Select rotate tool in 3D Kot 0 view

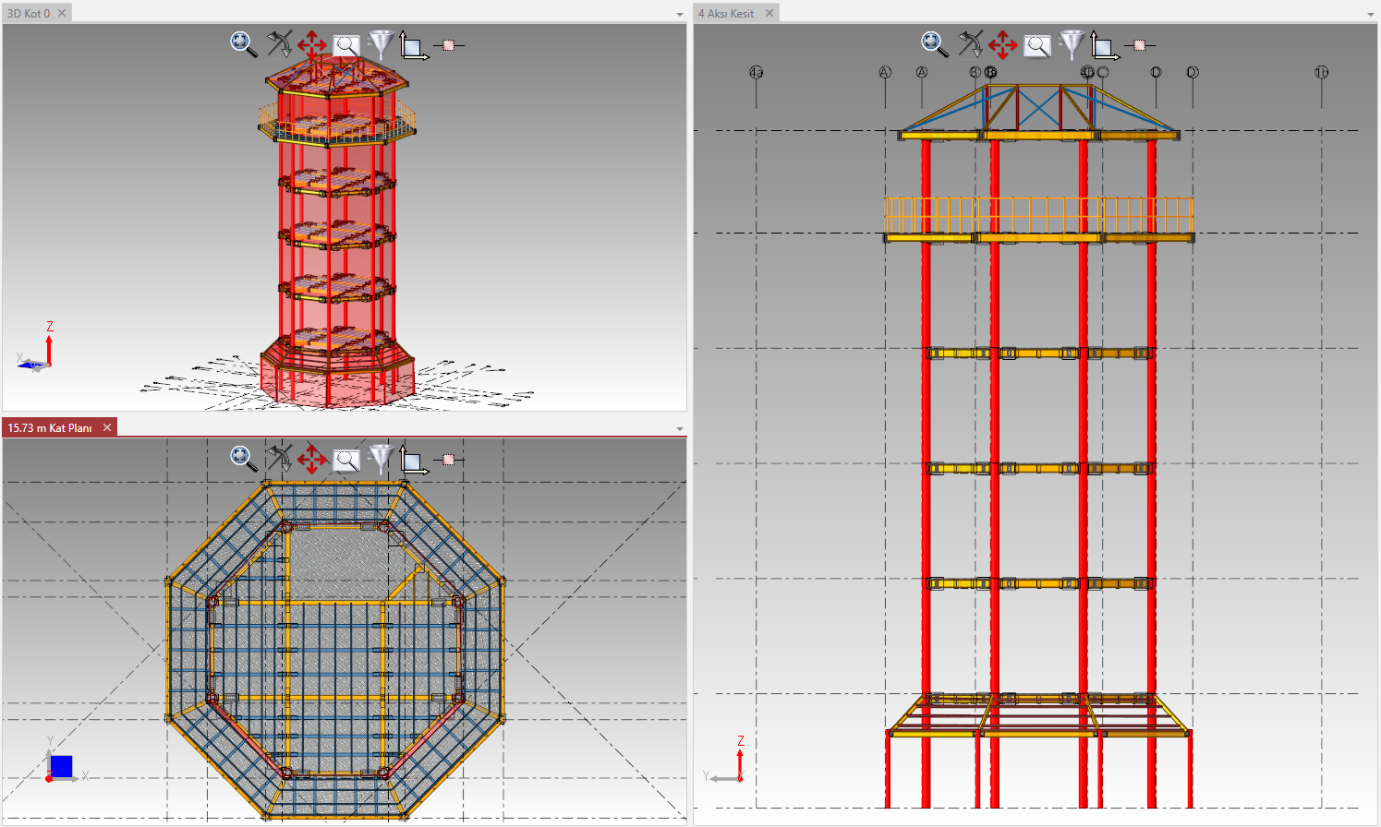pyautogui.click(x=279, y=43)
